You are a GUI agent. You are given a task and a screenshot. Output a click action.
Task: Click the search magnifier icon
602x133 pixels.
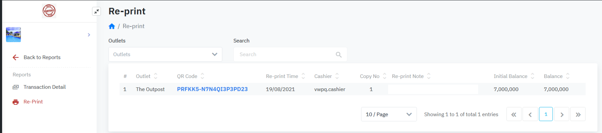[x=338, y=55]
